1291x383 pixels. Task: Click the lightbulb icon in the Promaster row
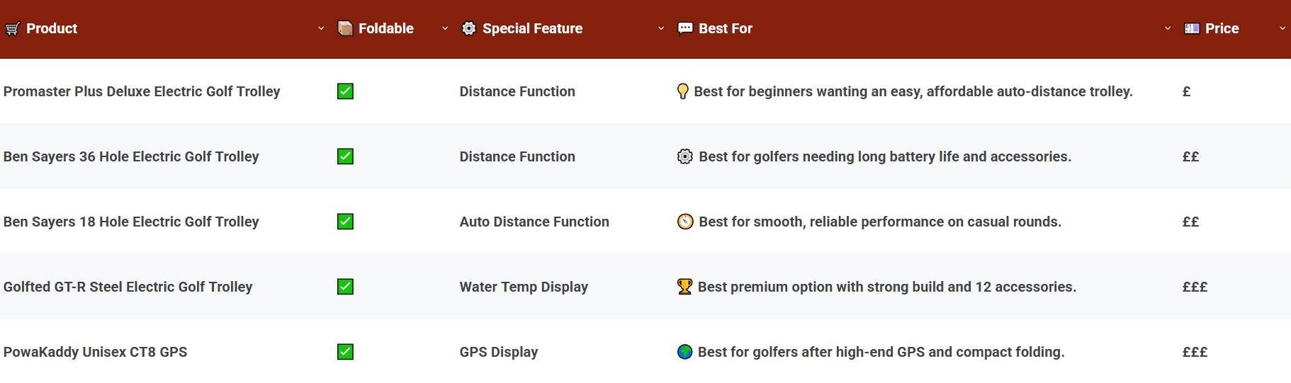[x=683, y=91]
